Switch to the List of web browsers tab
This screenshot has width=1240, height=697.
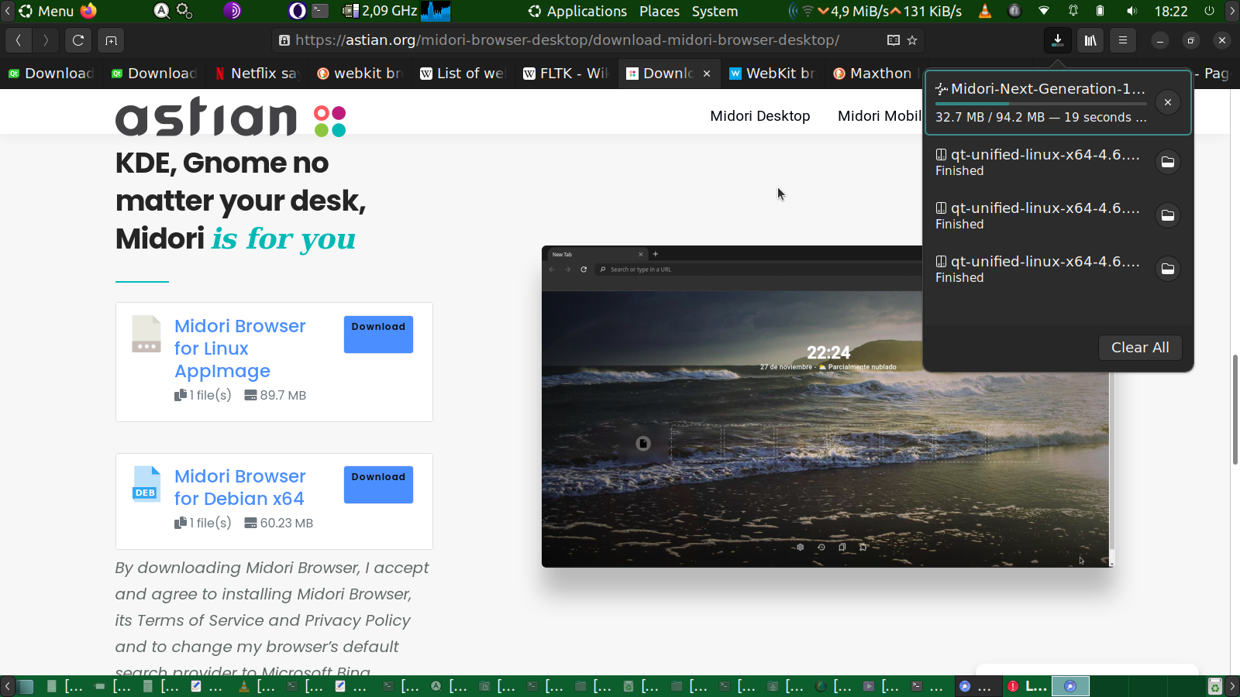pos(463,74)
